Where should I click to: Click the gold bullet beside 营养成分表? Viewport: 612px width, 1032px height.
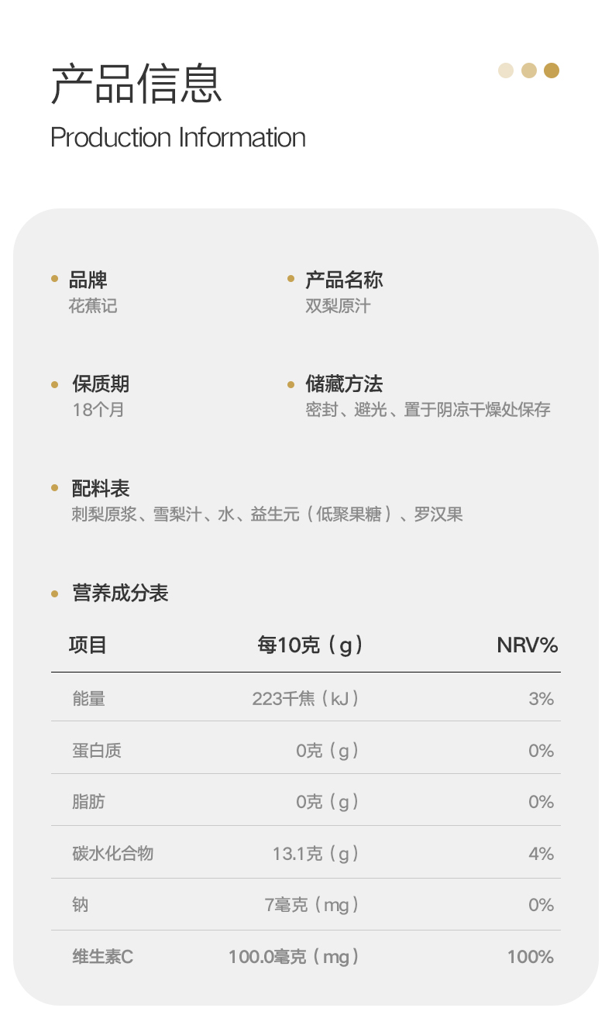(x=54, y=593)
